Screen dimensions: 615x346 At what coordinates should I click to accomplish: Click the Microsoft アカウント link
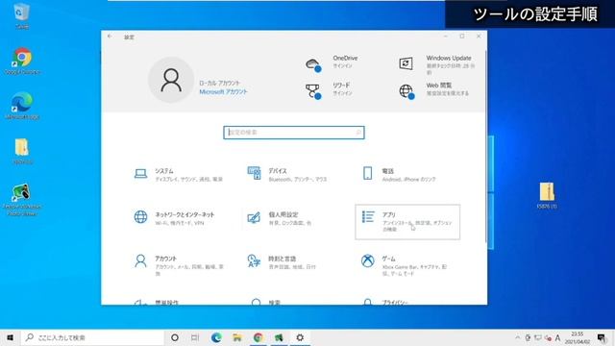(223, 92)
